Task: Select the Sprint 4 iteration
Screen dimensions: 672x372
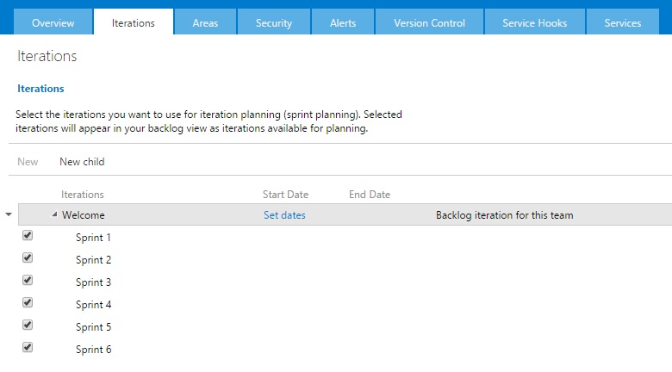Action: tap(93, 305)
